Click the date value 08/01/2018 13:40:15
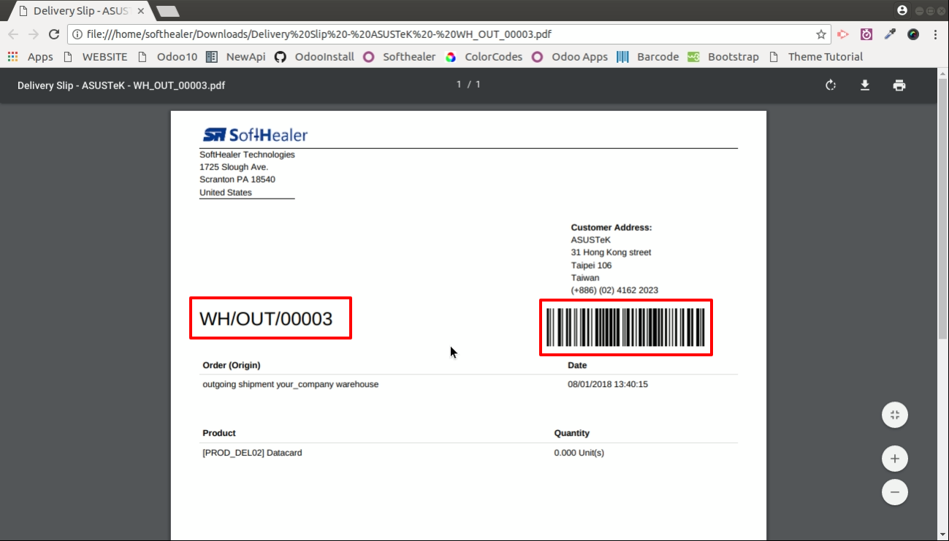Viewport: 949px width, 541px height. [608, 384]
